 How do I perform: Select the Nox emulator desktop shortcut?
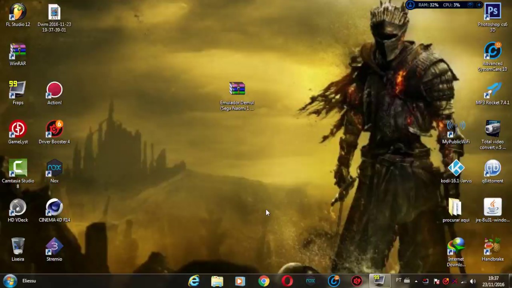54,172
